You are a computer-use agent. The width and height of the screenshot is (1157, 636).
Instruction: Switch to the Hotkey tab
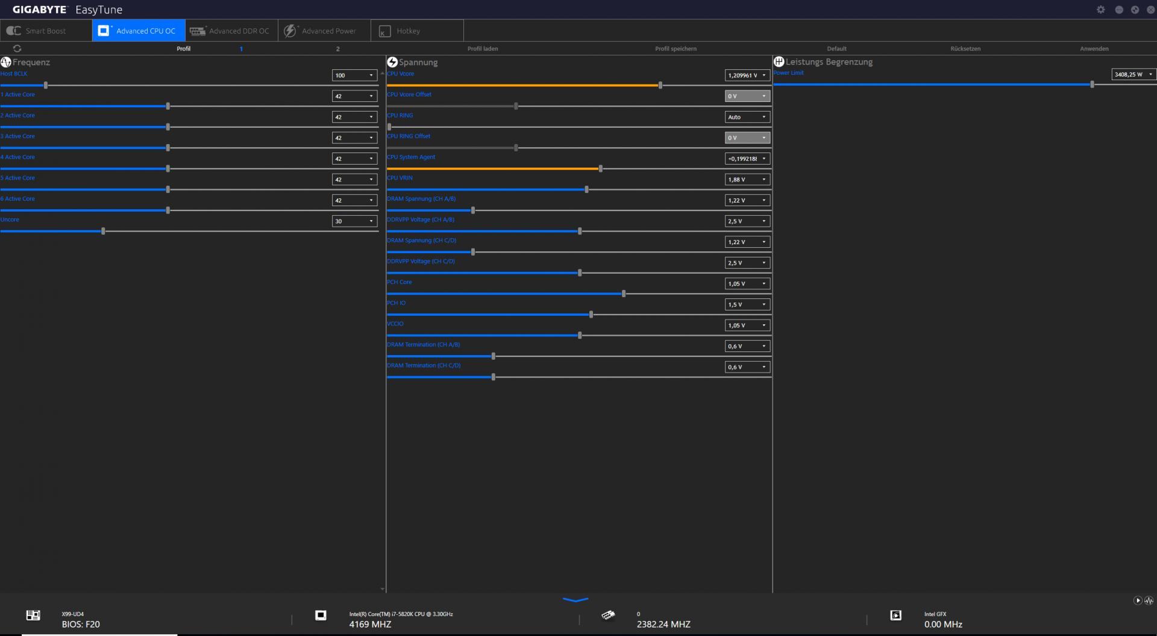point(417,31)
